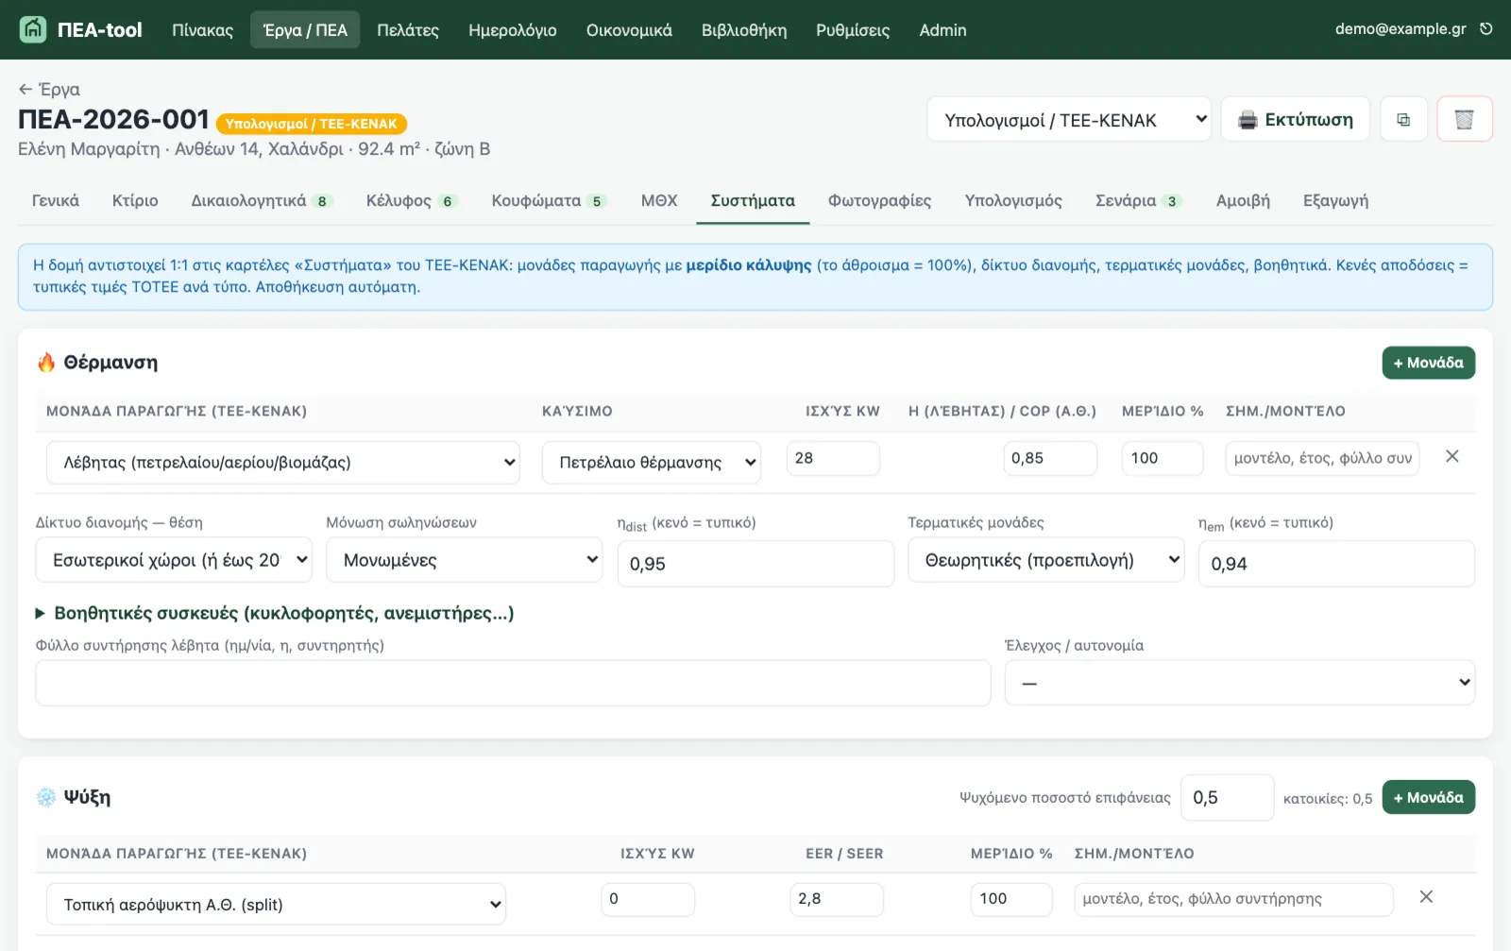Switch to the Σενάρια tab
Image resolution: width=1511 pixels, height=951 pixels.
tap(1139, 200)
